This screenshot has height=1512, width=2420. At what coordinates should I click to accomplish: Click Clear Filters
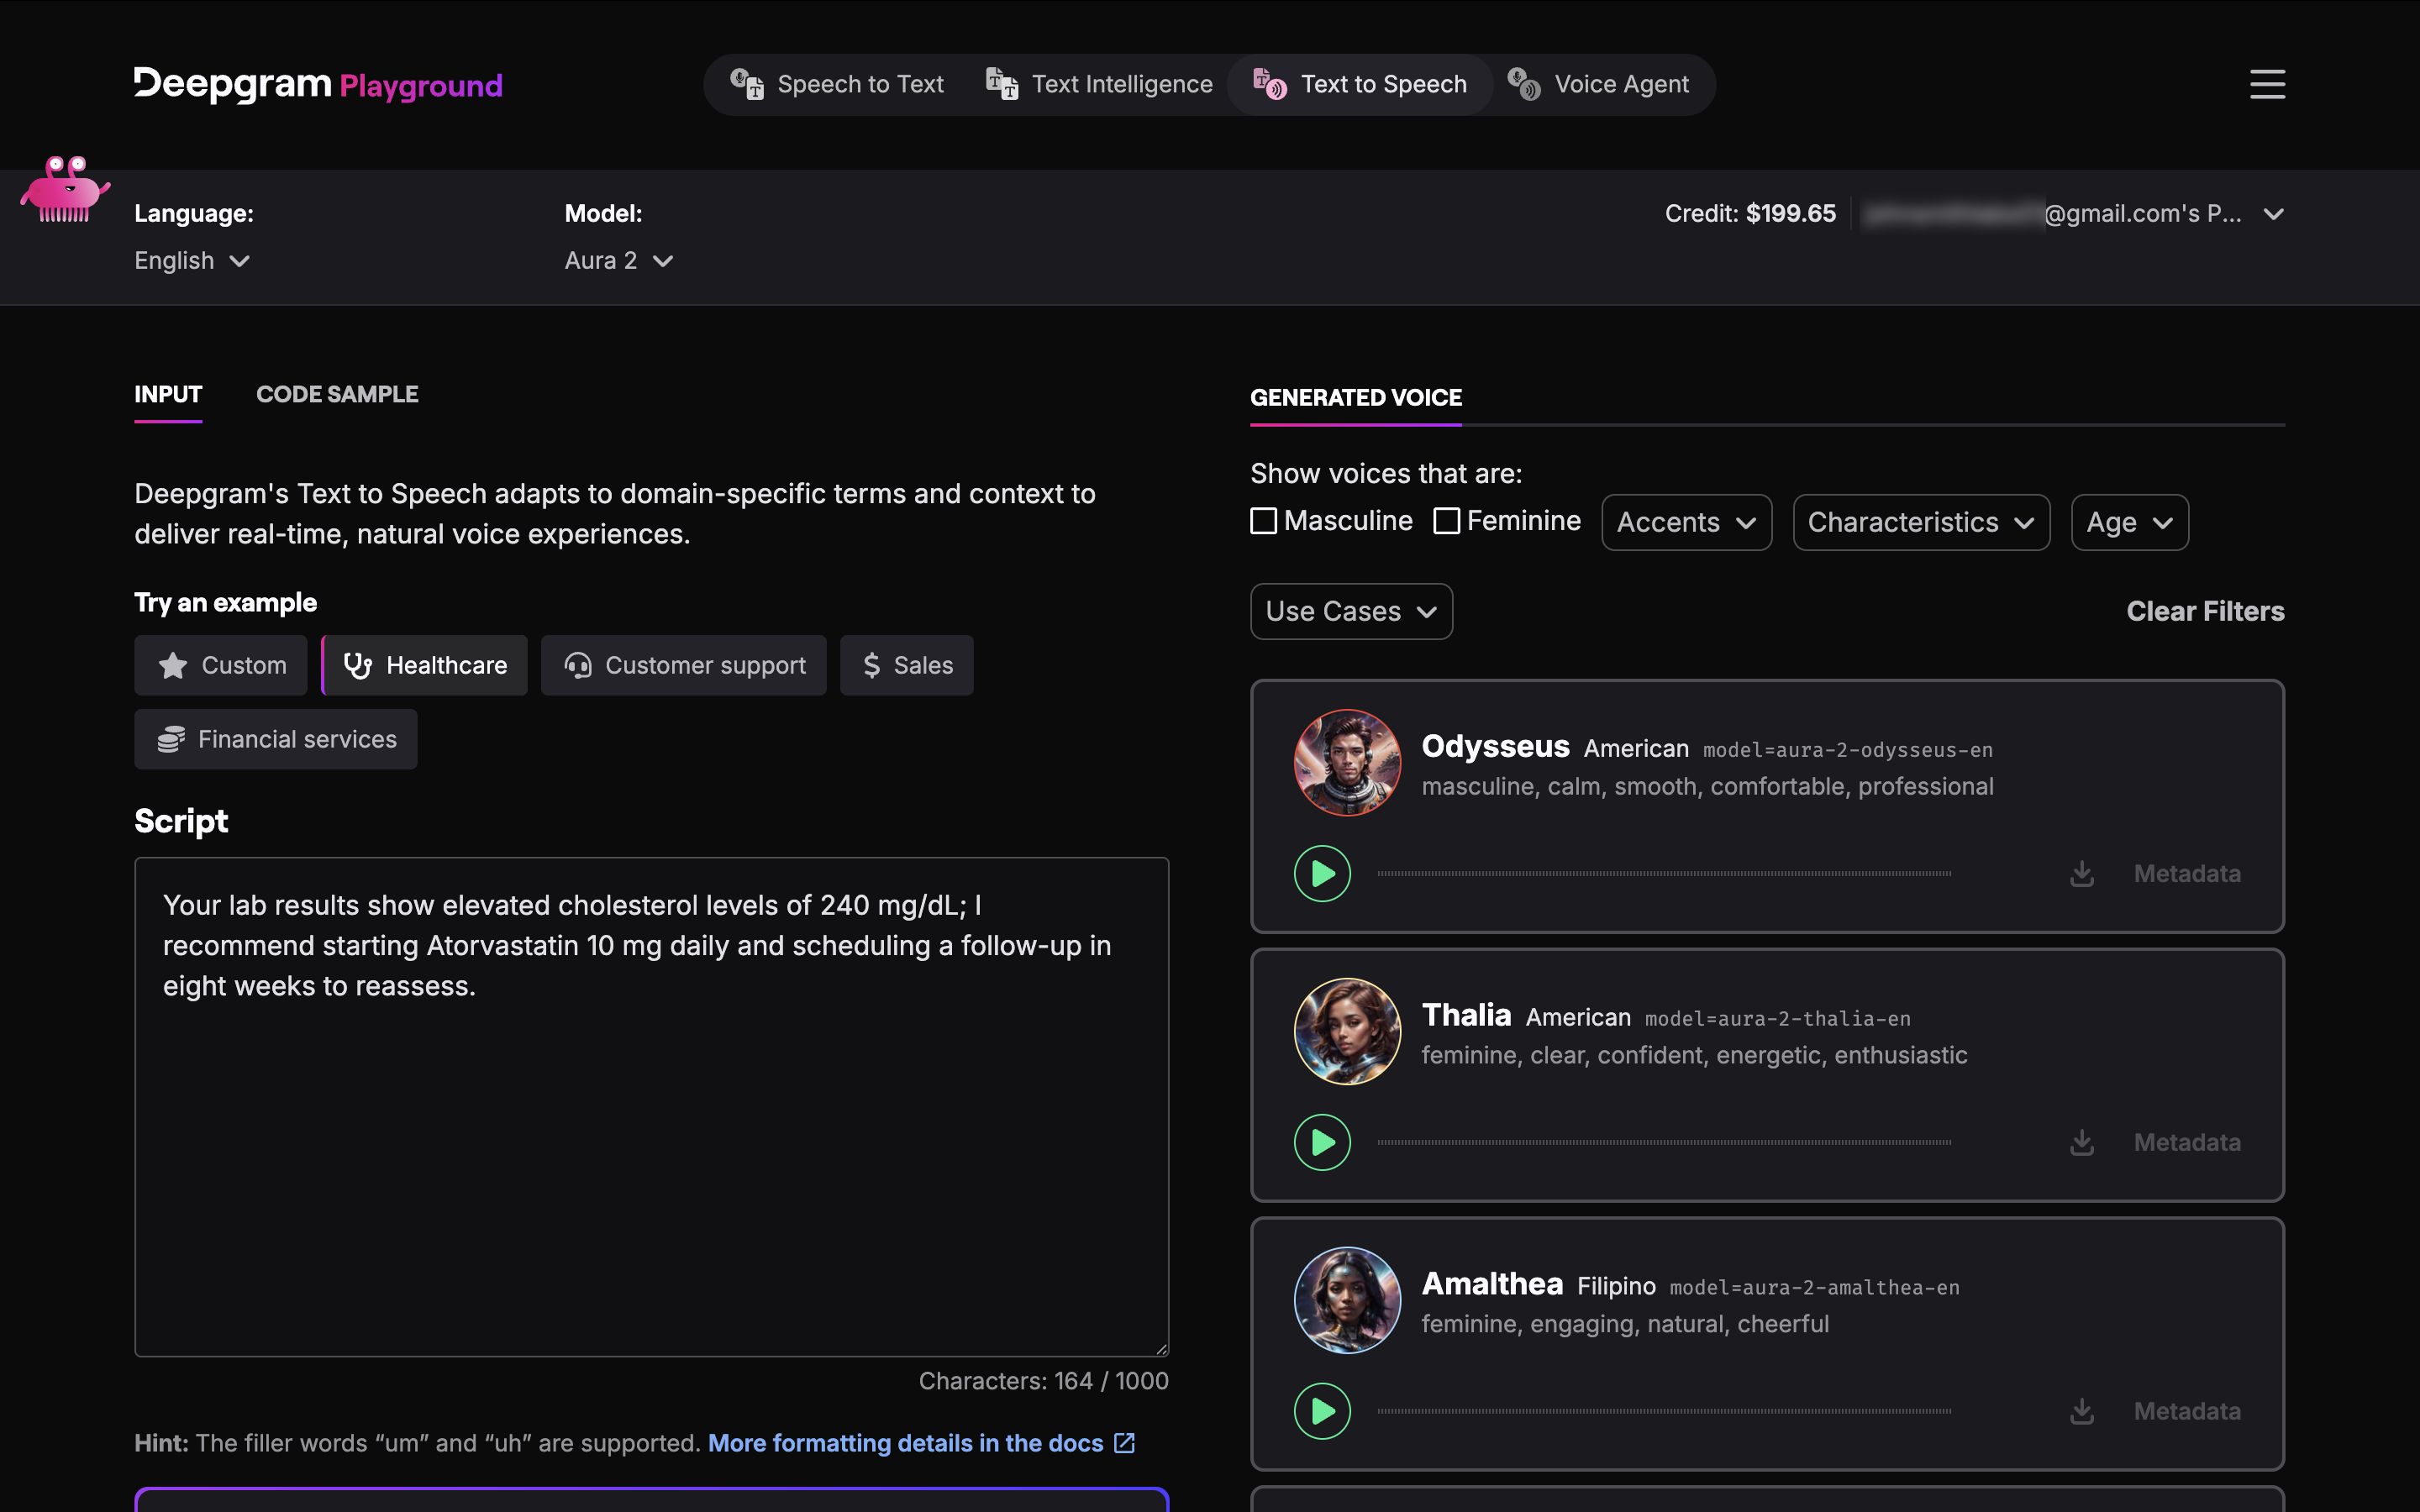2205,611
